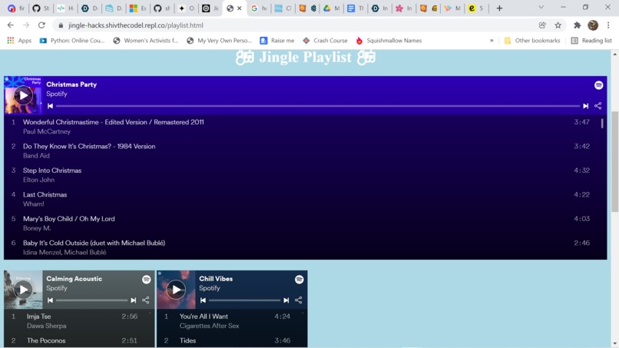Open the tab search dropdown arrow
This screenshot has width=619, height=348.
tap(541, 8)
